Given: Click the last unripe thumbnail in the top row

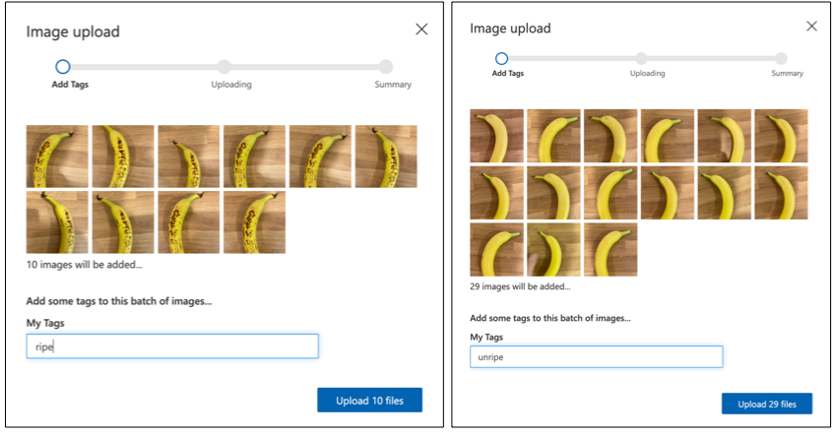Looking at the screenshot, I should coord(781,136).
